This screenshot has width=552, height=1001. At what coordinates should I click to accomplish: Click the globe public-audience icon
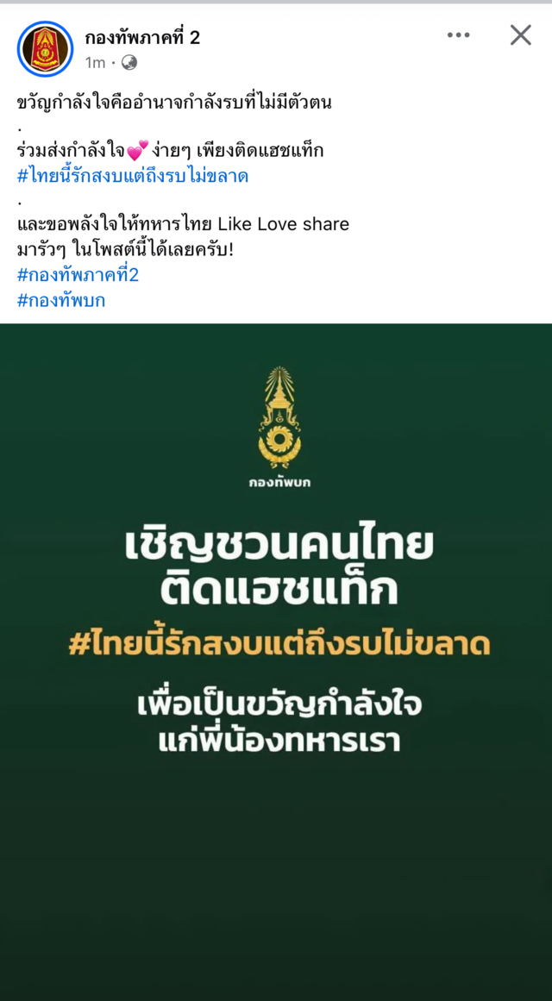[129, 63]
